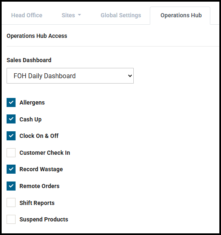Click the Operations Hub Access heading

(x=37, y=36)
